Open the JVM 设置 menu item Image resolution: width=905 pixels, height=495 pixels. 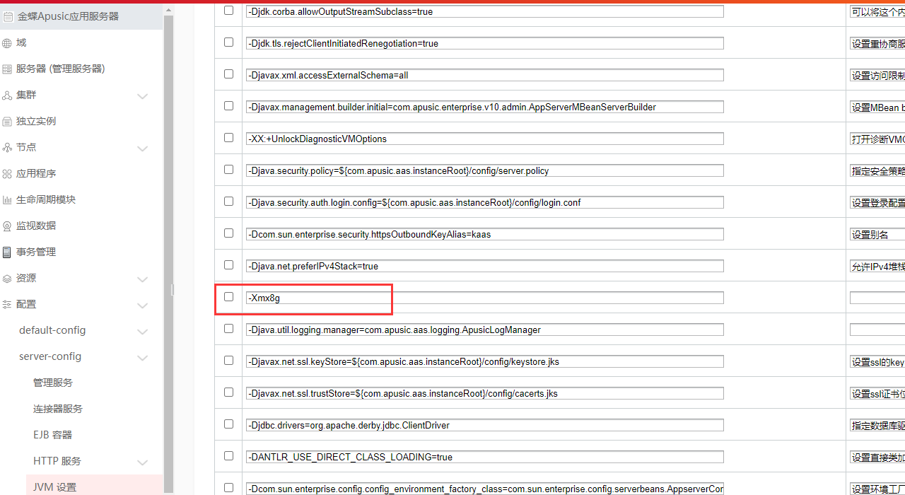[x=54, y=487]
